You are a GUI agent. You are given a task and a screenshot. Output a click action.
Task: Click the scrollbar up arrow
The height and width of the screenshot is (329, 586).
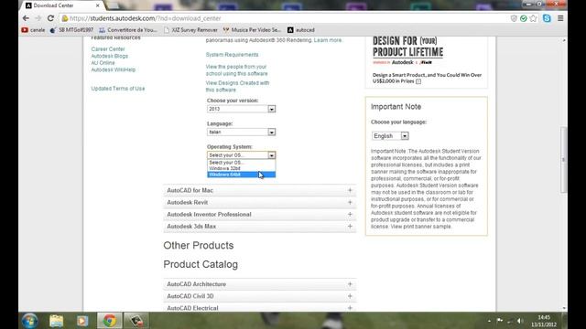(564, 40)
